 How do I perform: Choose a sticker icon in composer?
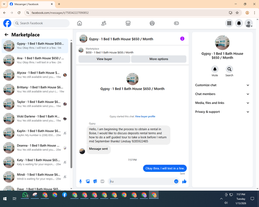click(95, 181)
